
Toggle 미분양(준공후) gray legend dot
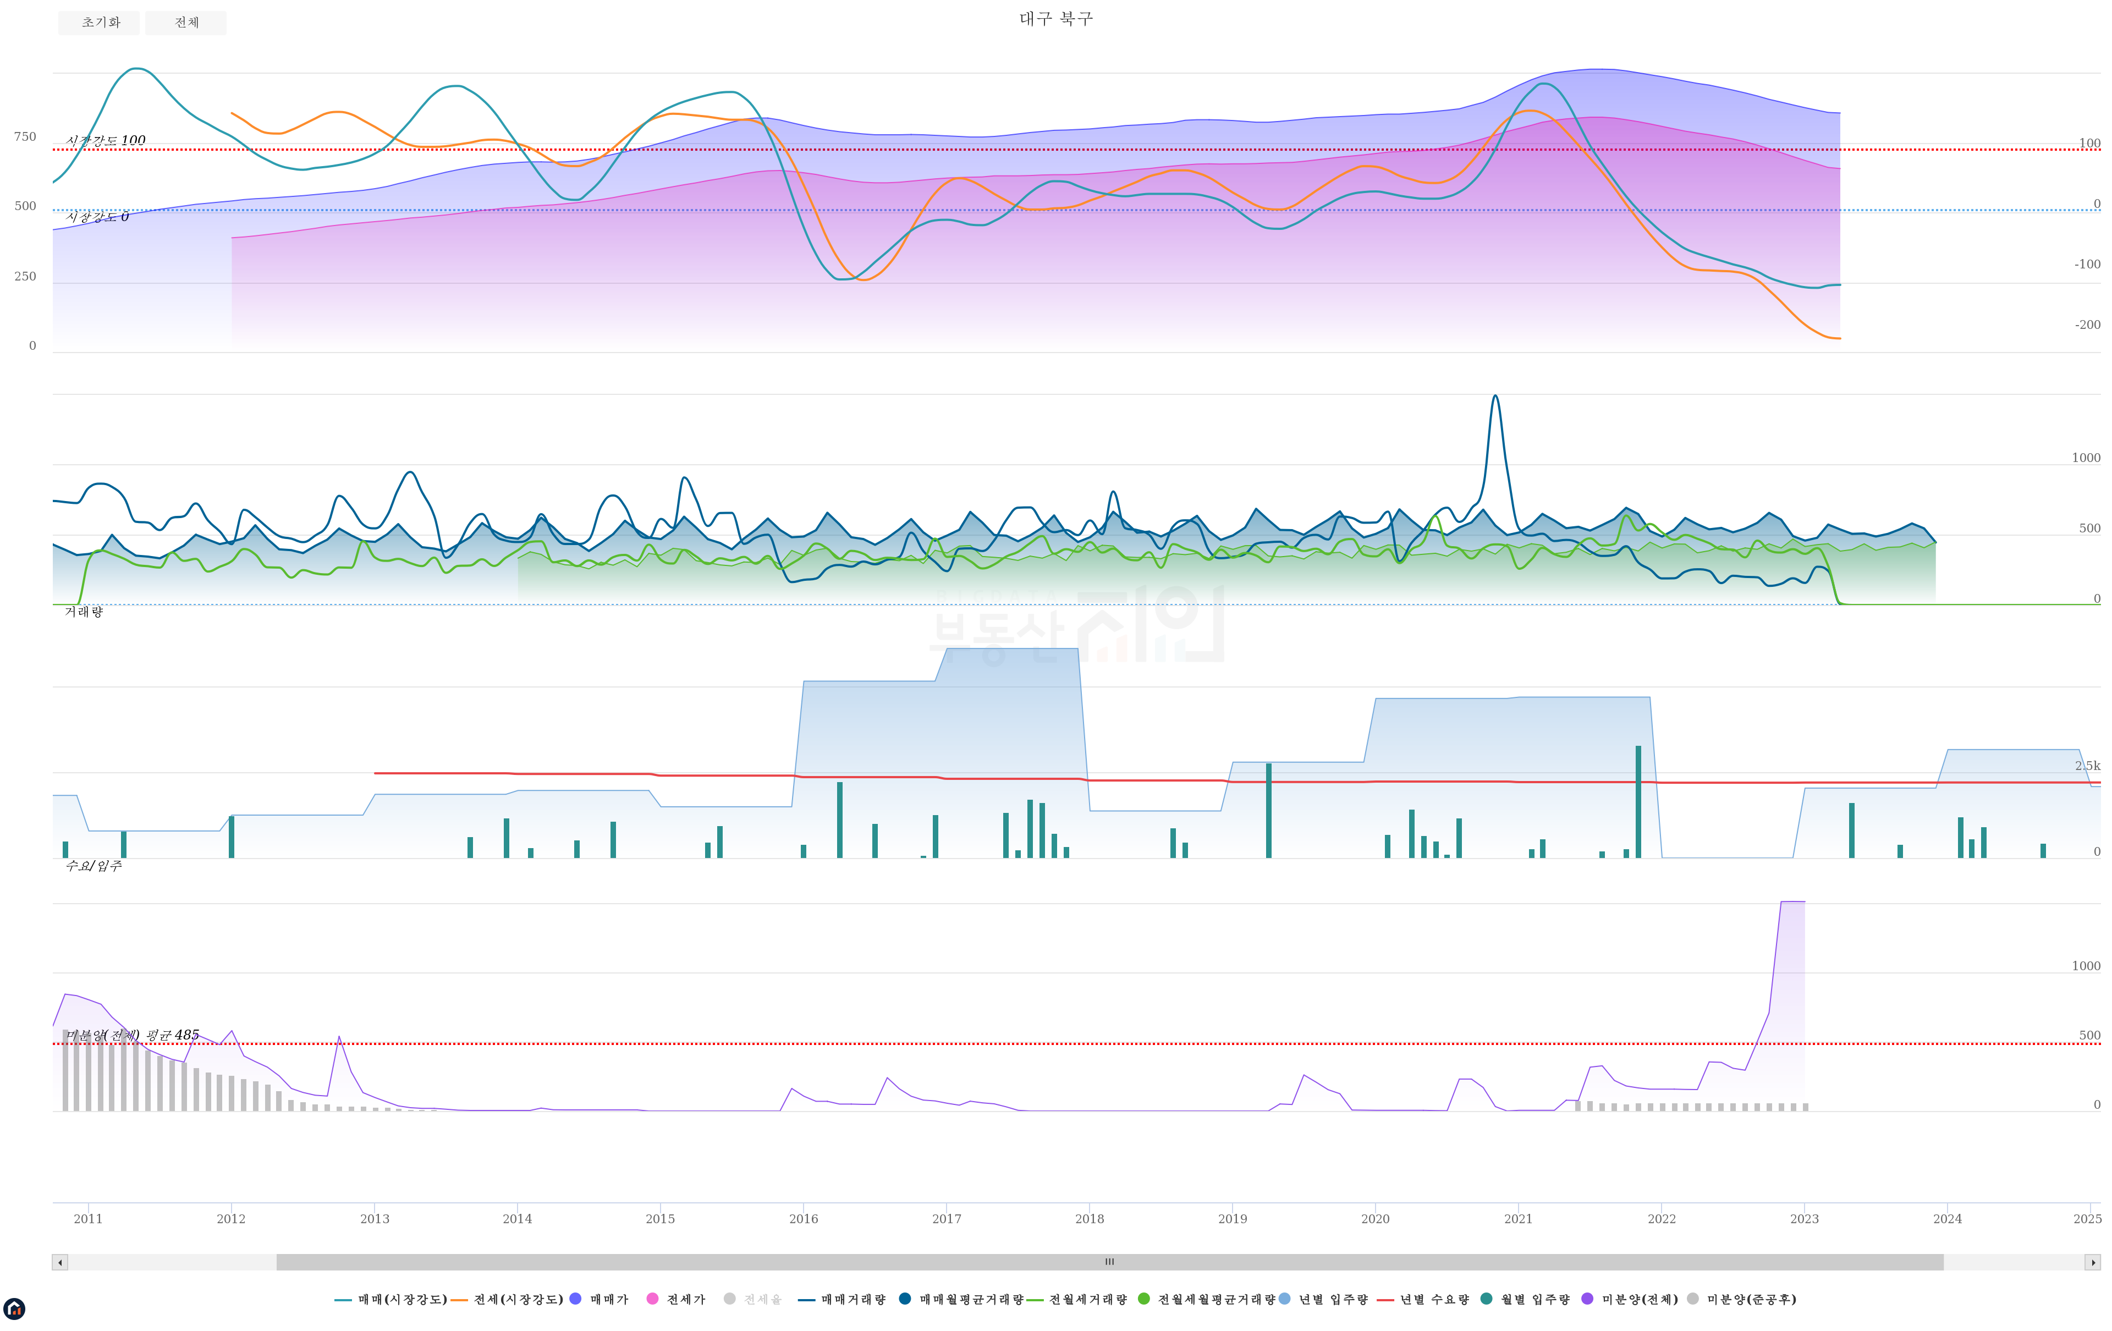[x=1693, y=1299]
